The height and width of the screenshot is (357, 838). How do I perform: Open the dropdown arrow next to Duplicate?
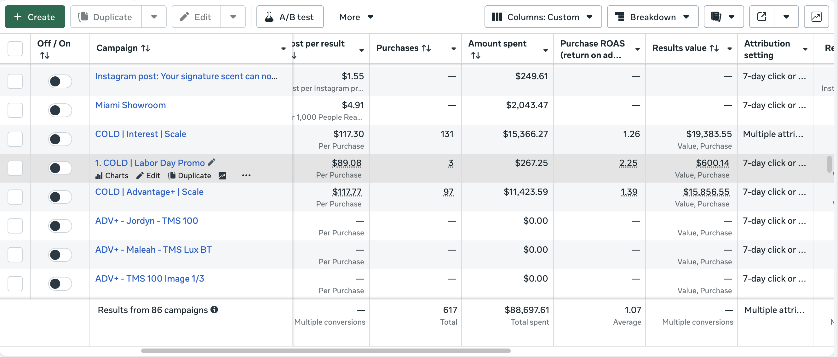154,17
